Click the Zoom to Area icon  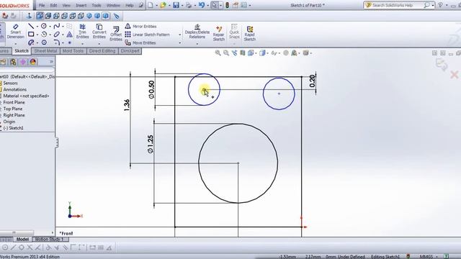point(225,53)
